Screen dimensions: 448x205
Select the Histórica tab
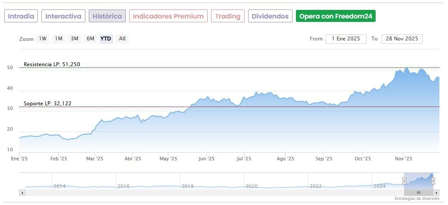pos(107,16)
